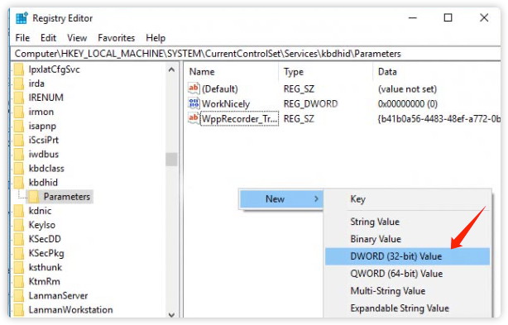Click the folder icon next to KSecPkg
The height and width of the screenshot is (325, 508).
[x=19, y=253]
